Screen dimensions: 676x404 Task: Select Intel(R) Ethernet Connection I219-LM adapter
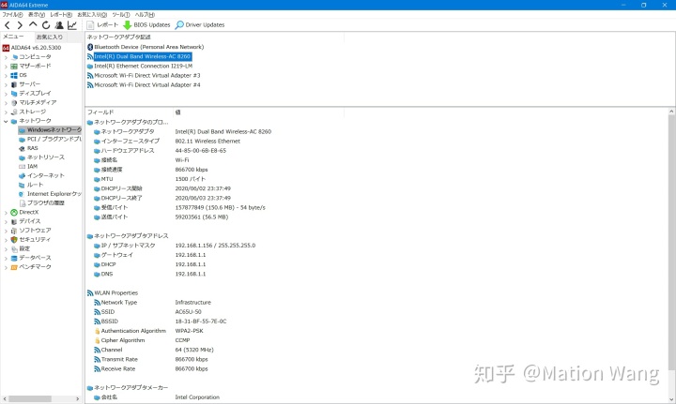point(140,66)
